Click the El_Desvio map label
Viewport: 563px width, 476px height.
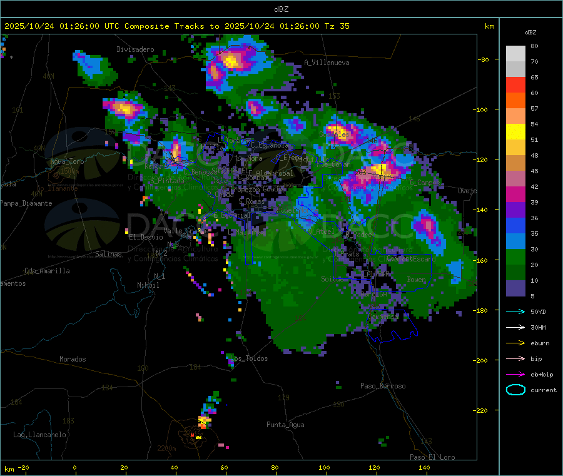[146, 237]
